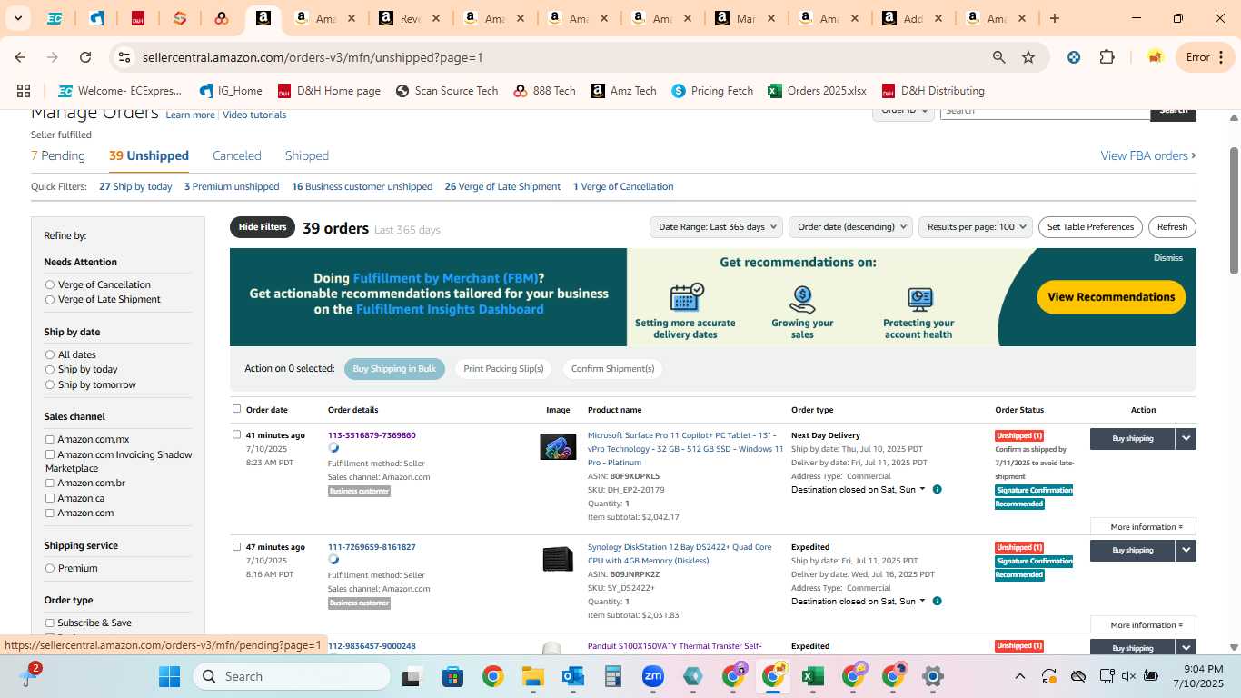Open the 888 Tech bookmark
This screenshot has width=1241, height=698.
pyautogui.click(x=544, y=91)
